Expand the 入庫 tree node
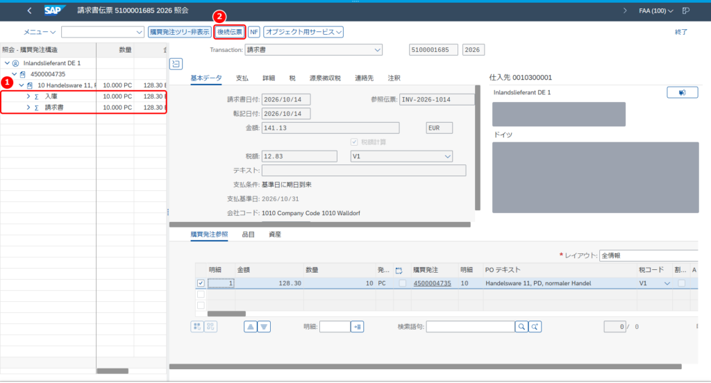711x383 pixels. (28, 96)
